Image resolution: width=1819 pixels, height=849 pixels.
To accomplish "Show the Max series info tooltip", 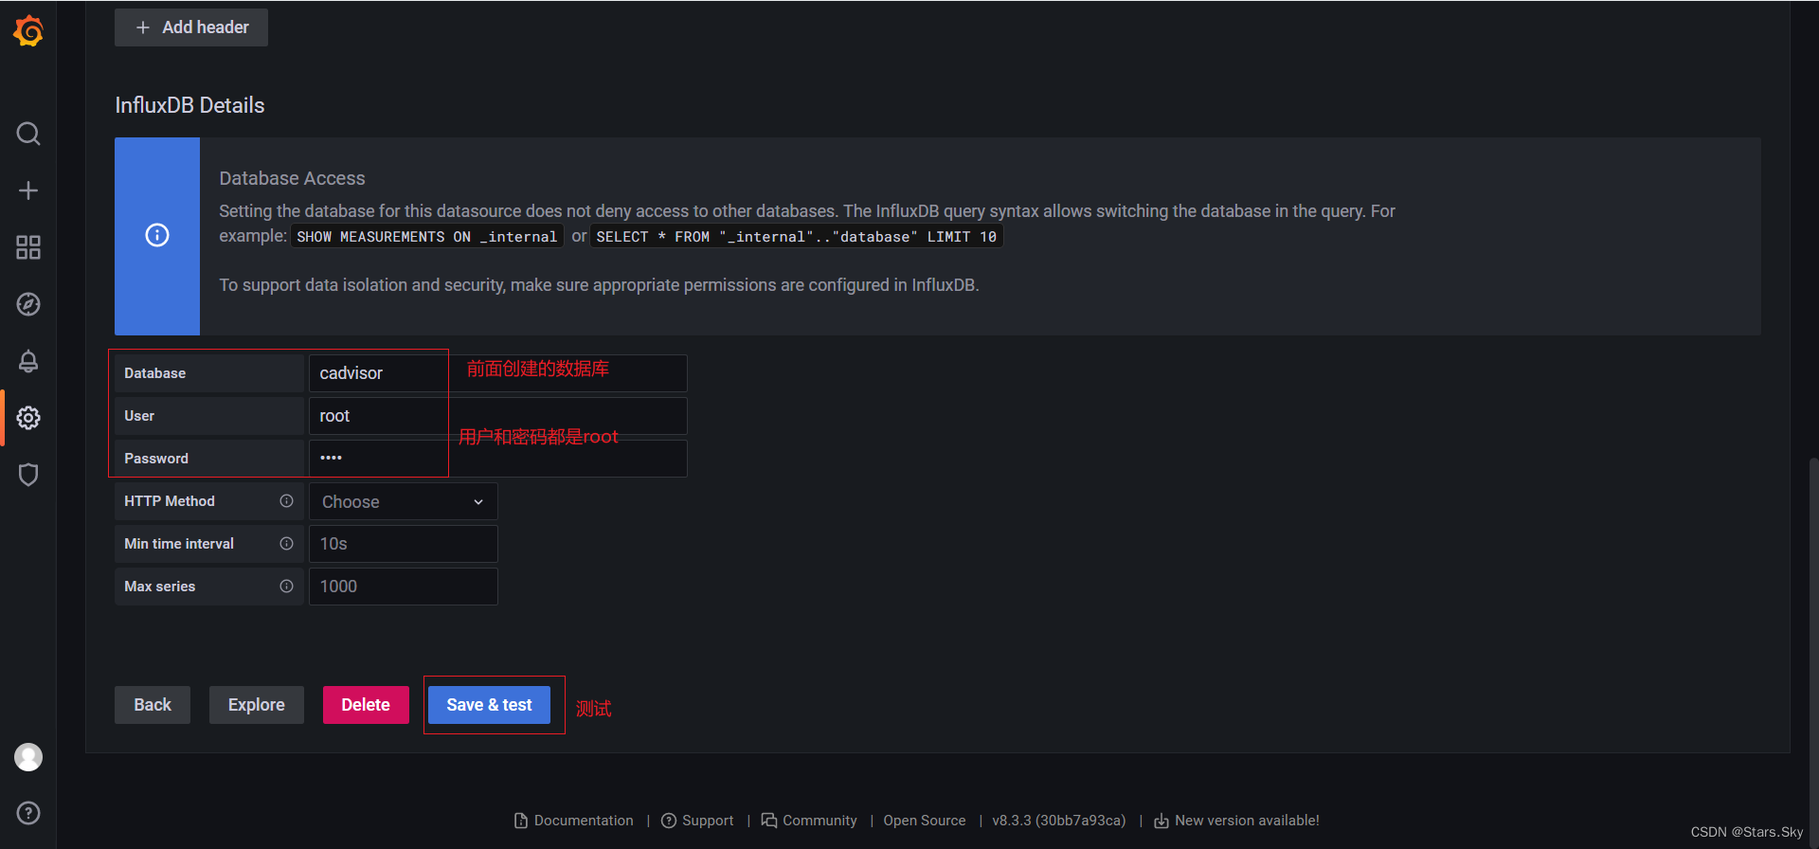I will point(286,587).
